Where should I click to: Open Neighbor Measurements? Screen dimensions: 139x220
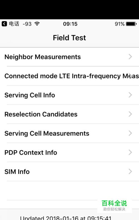69,57
